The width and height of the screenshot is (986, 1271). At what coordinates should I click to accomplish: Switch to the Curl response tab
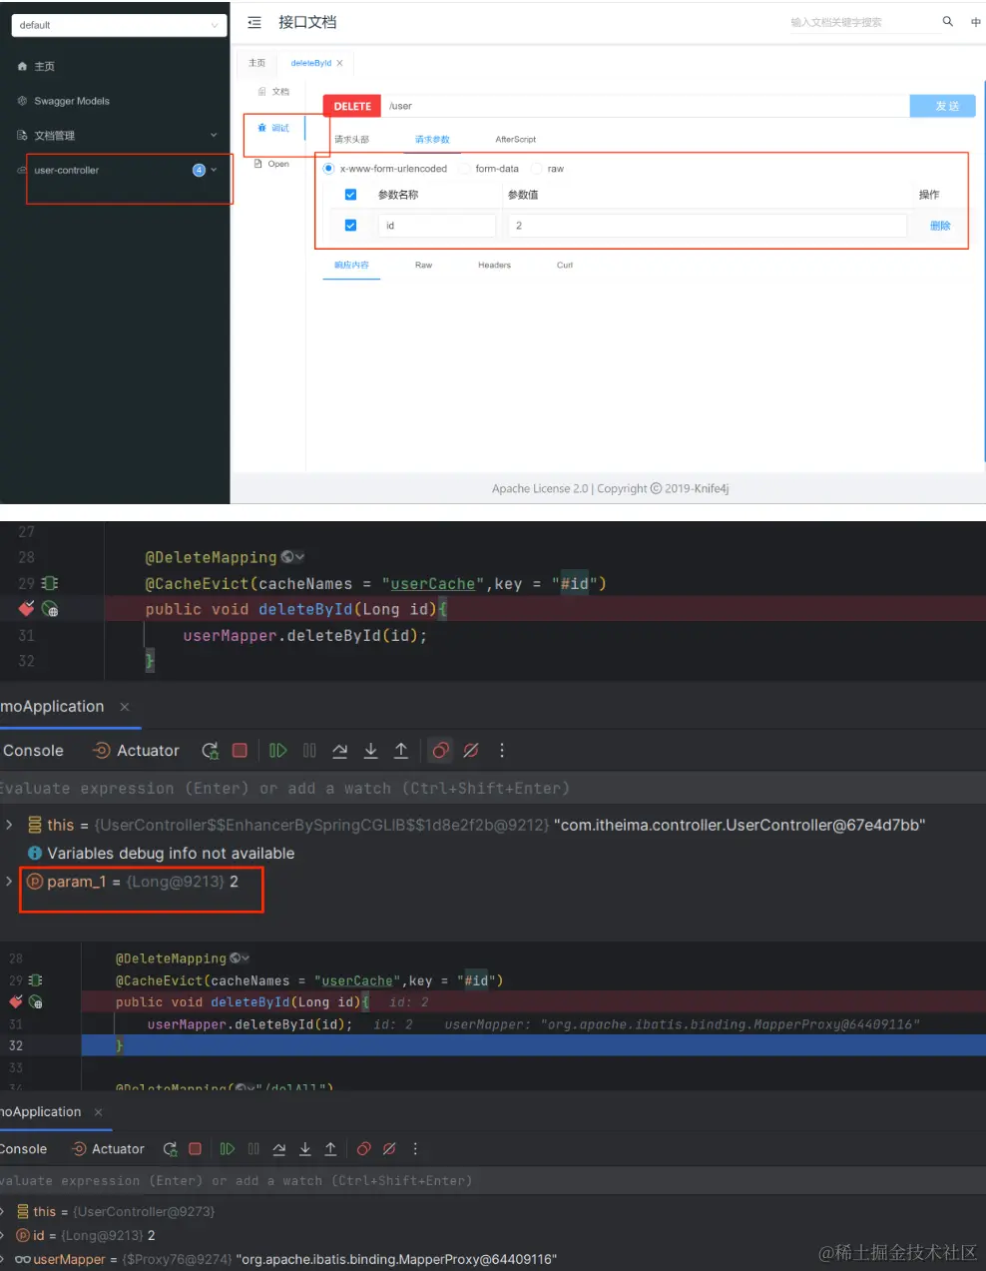[565, 266]
